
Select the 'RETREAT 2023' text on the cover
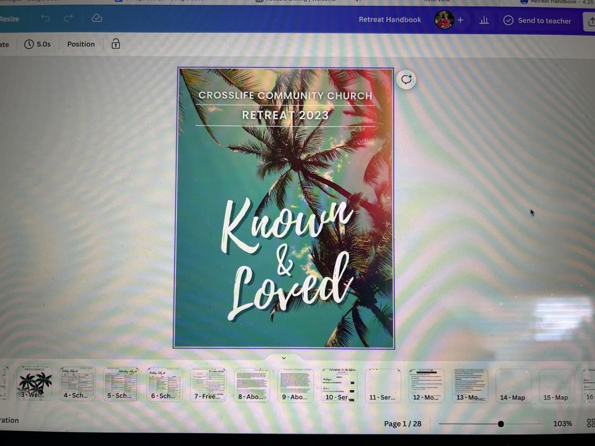click(285, 115)
